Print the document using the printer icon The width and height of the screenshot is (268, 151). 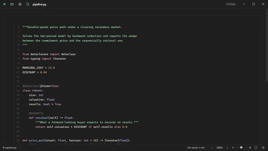20,4
